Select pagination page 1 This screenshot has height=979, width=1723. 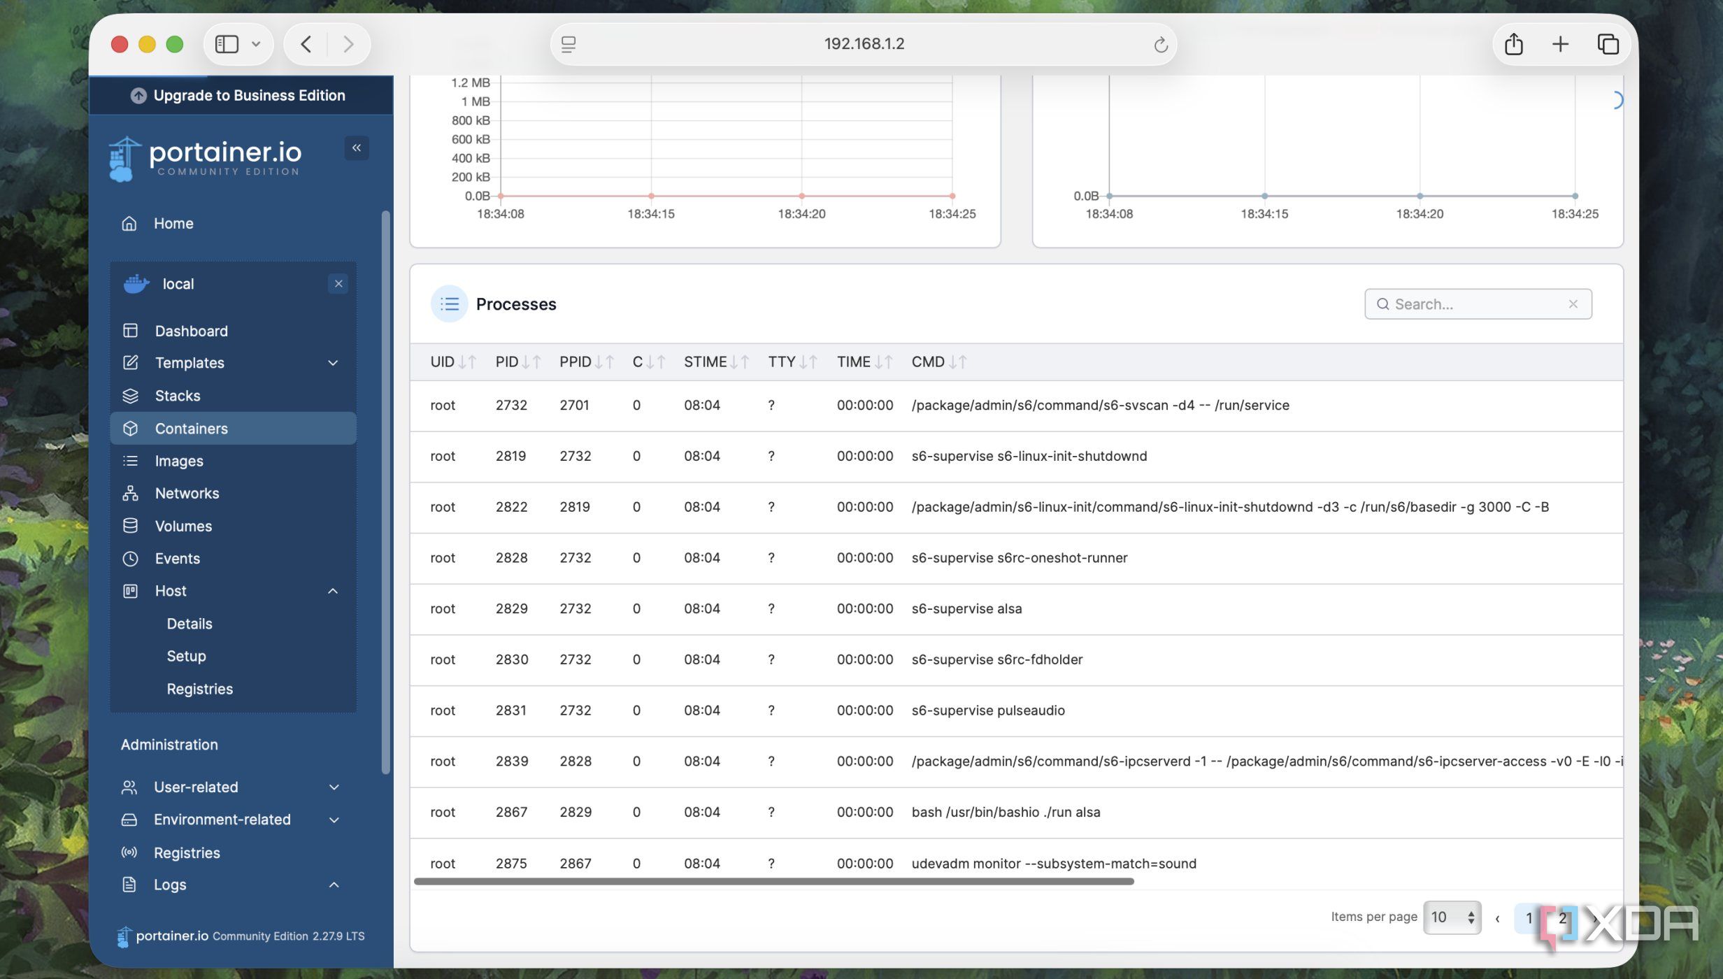1529,918
